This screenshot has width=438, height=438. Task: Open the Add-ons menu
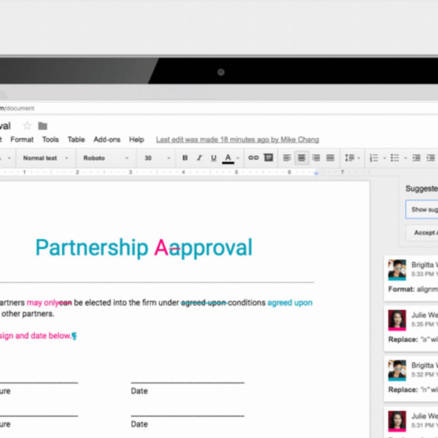tap(107, 139)
